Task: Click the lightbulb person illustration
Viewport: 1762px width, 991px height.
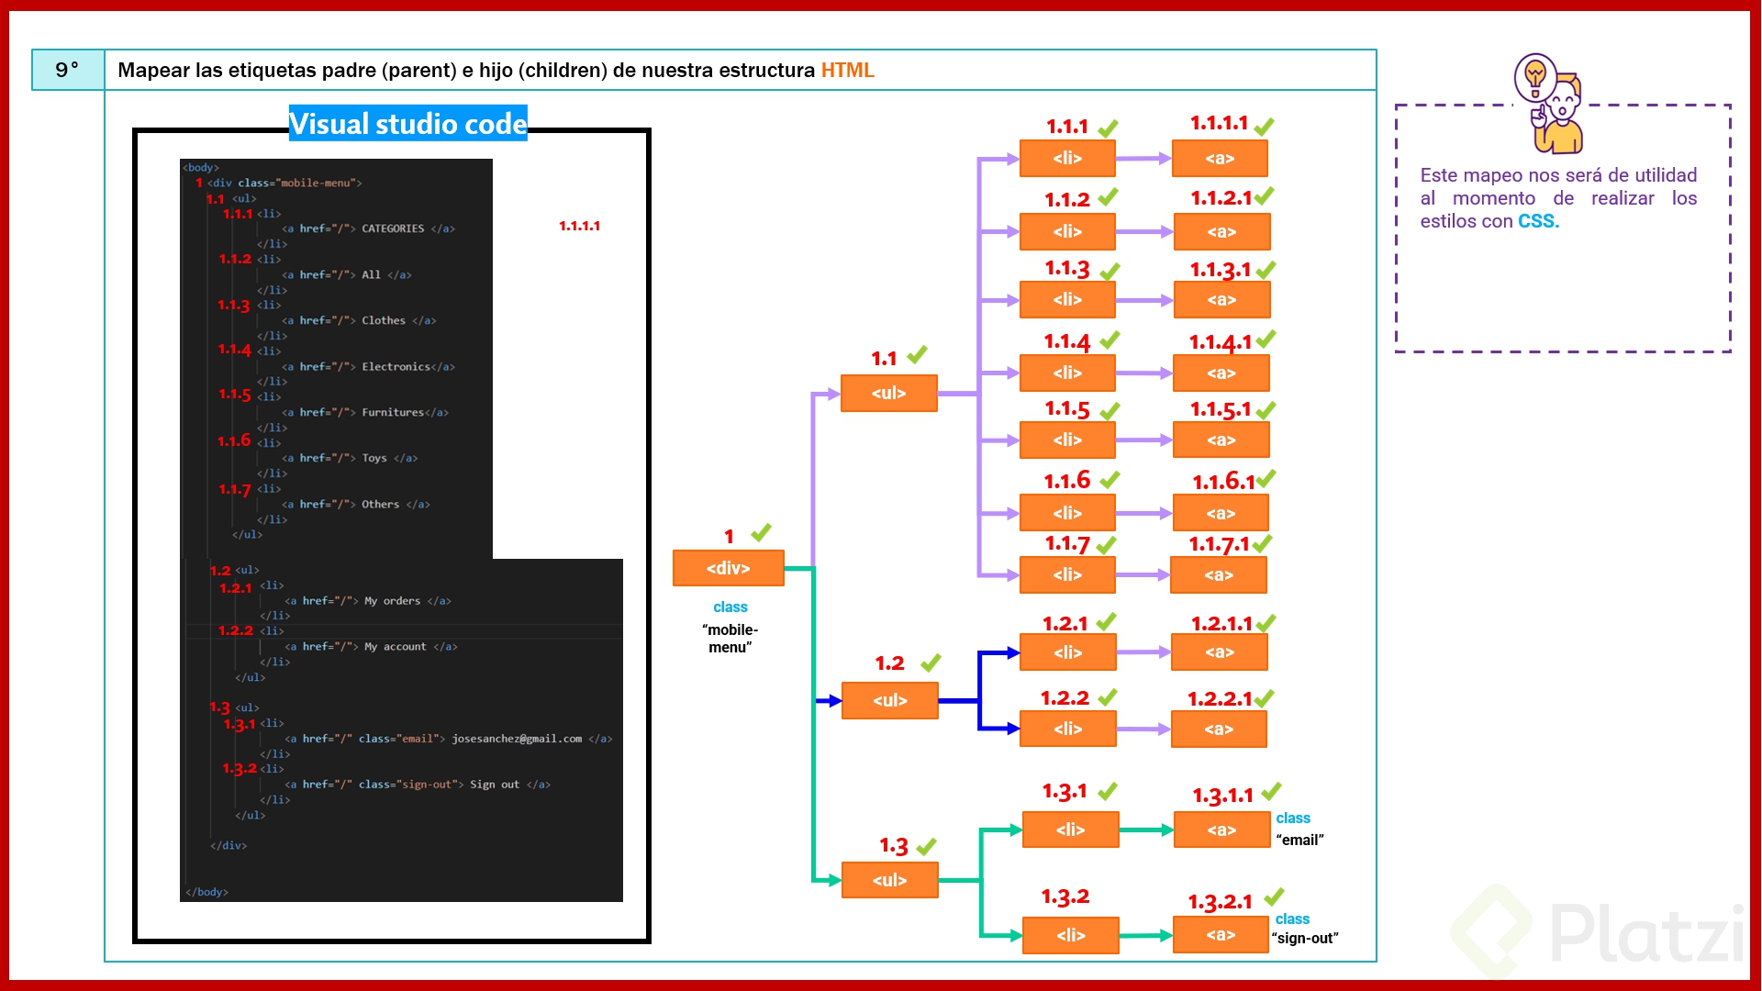Action: [x=1546, y=101]
